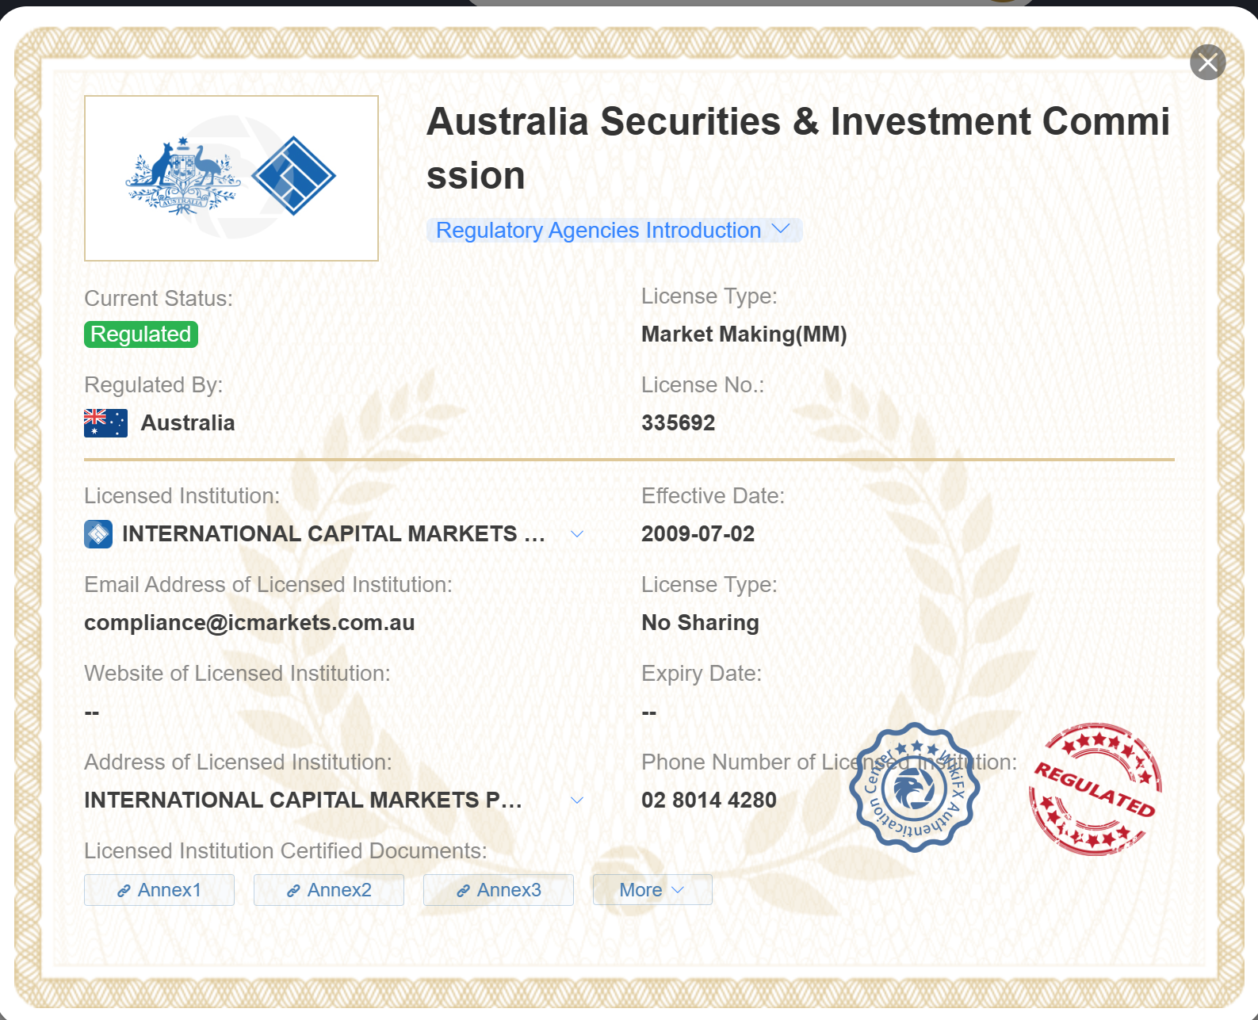Click the IC Markets institution logo icon

click(x=98, y=534)
